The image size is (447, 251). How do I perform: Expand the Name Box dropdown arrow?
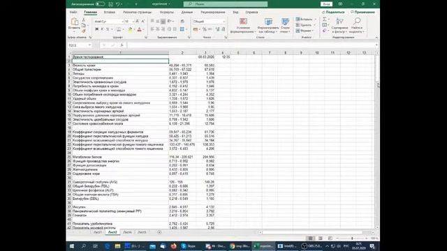(89, 45)
